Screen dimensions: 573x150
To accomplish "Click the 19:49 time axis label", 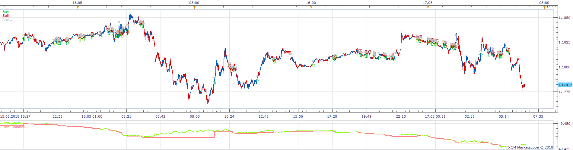I will (366, 116).
